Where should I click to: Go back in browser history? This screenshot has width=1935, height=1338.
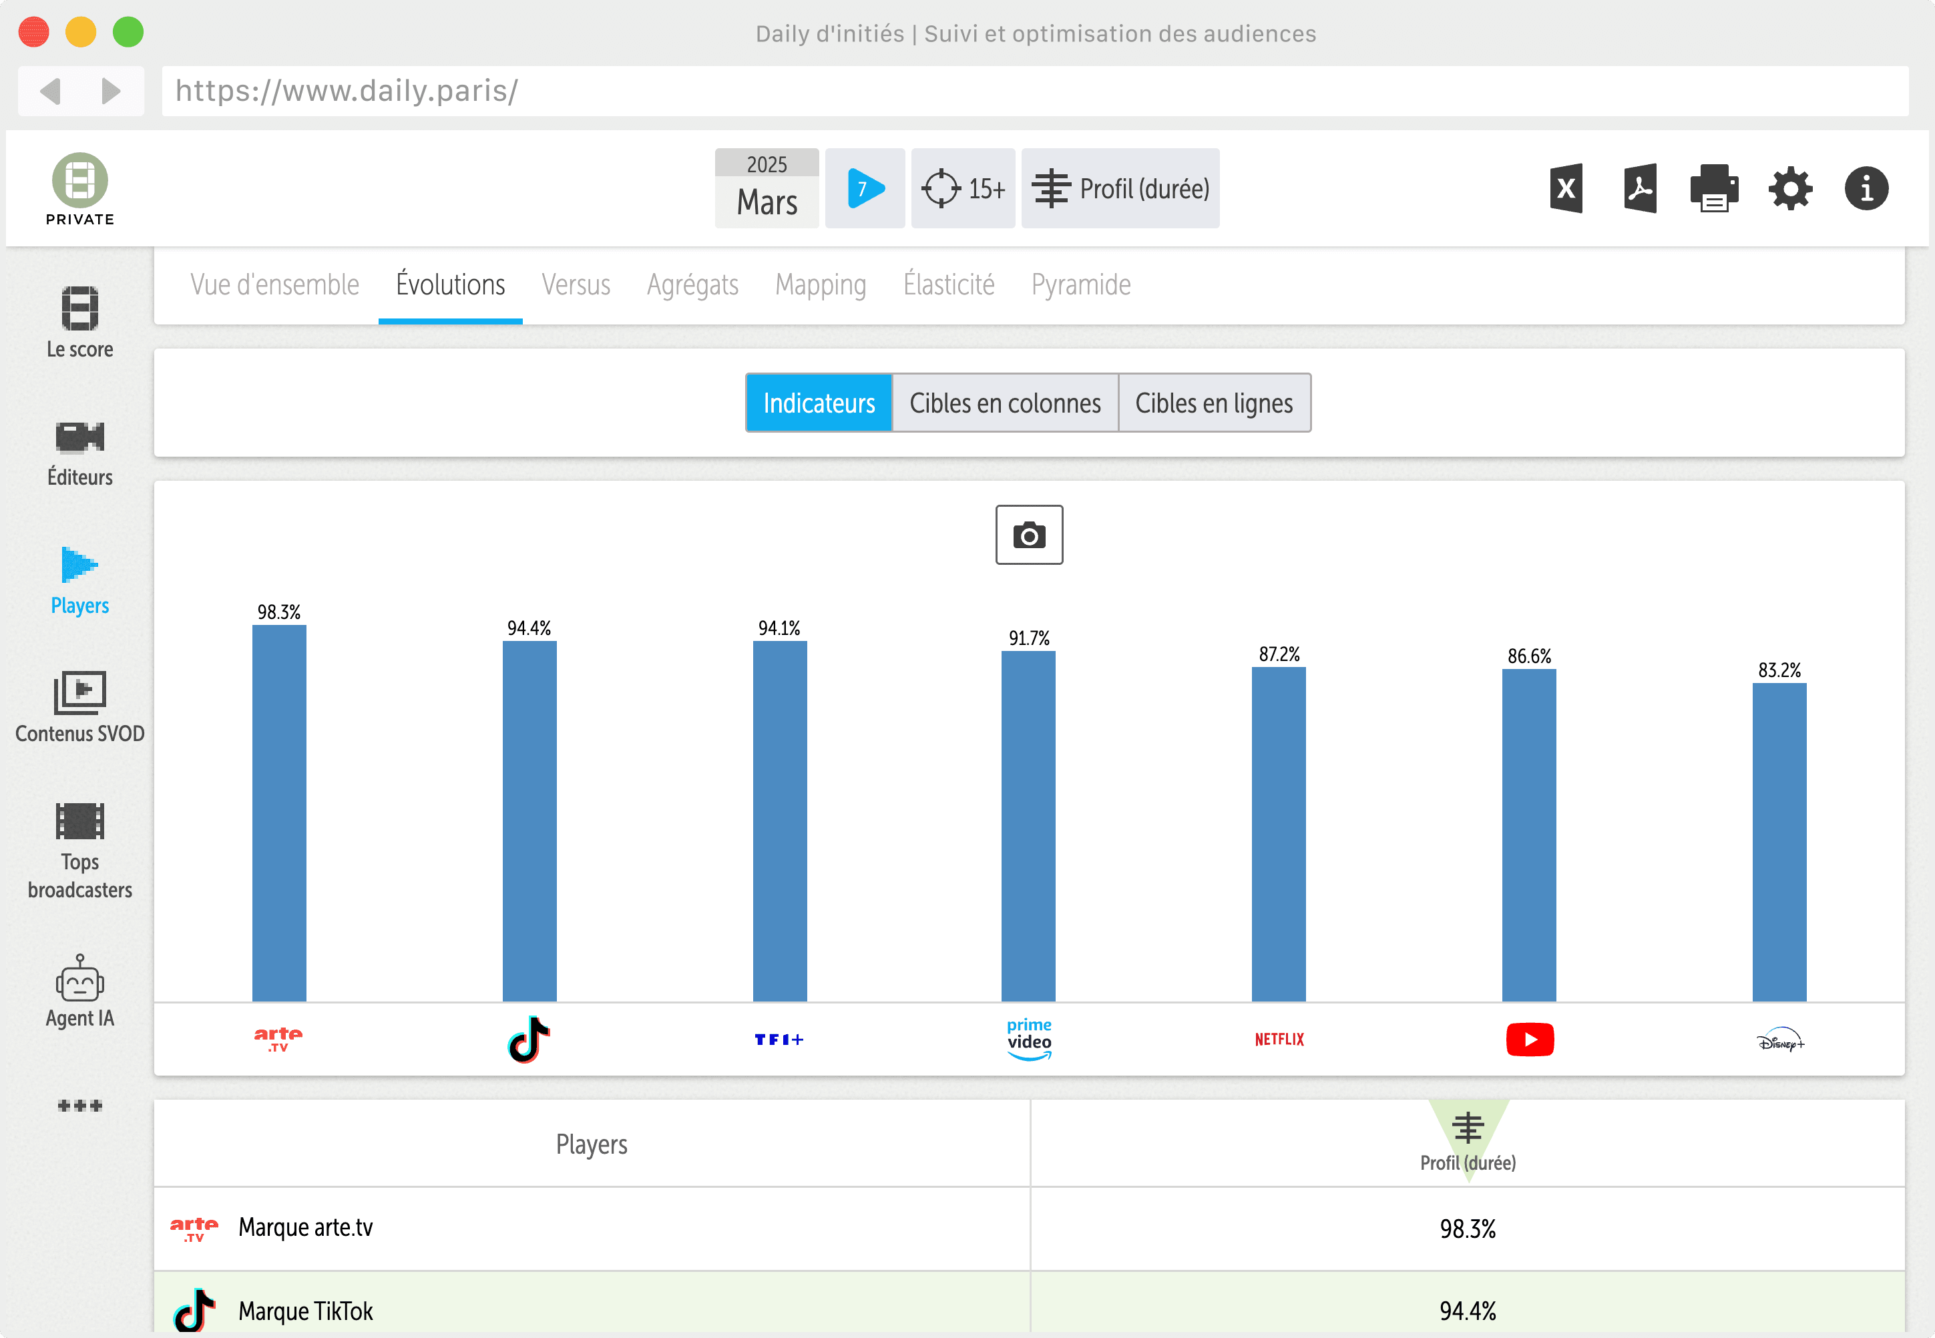(51, 91)
